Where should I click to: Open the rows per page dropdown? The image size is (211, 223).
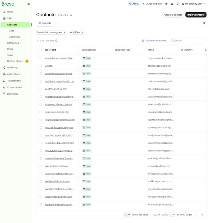tap(127, 215)
